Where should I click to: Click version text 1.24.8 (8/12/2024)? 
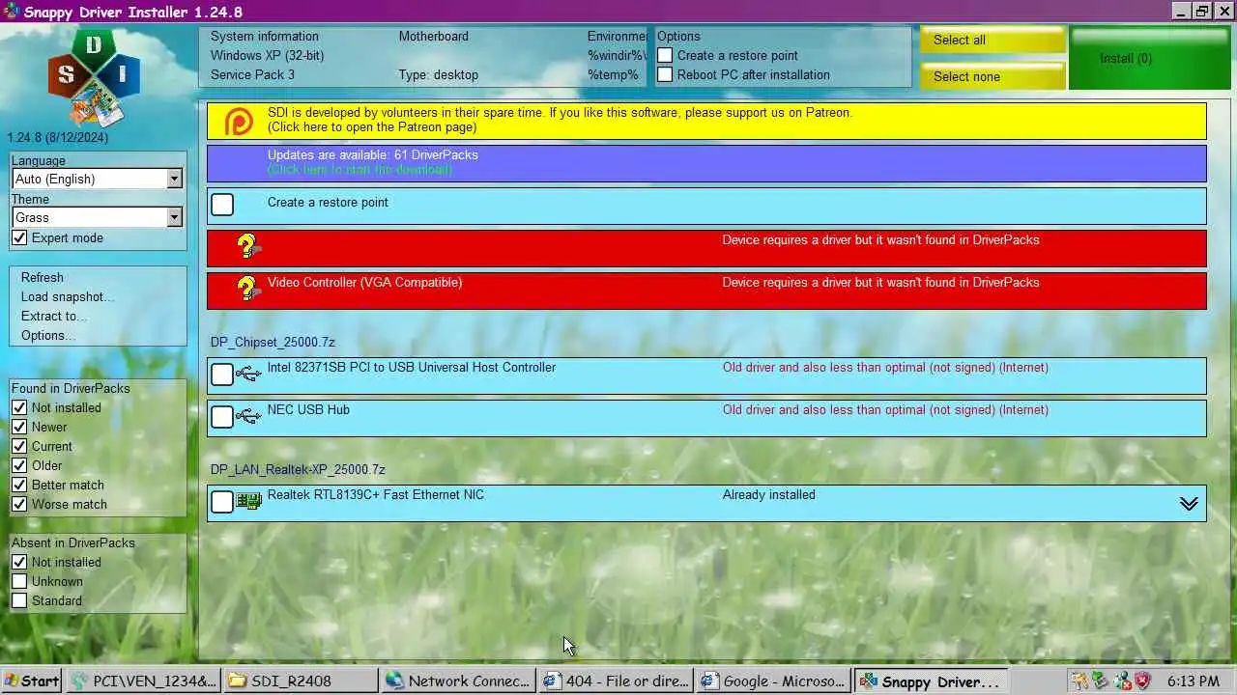click(58, 138)
